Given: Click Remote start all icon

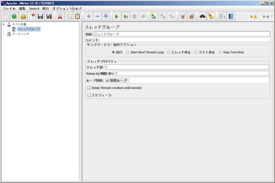Looking at the screenshot, I should [x=154, y=16].
